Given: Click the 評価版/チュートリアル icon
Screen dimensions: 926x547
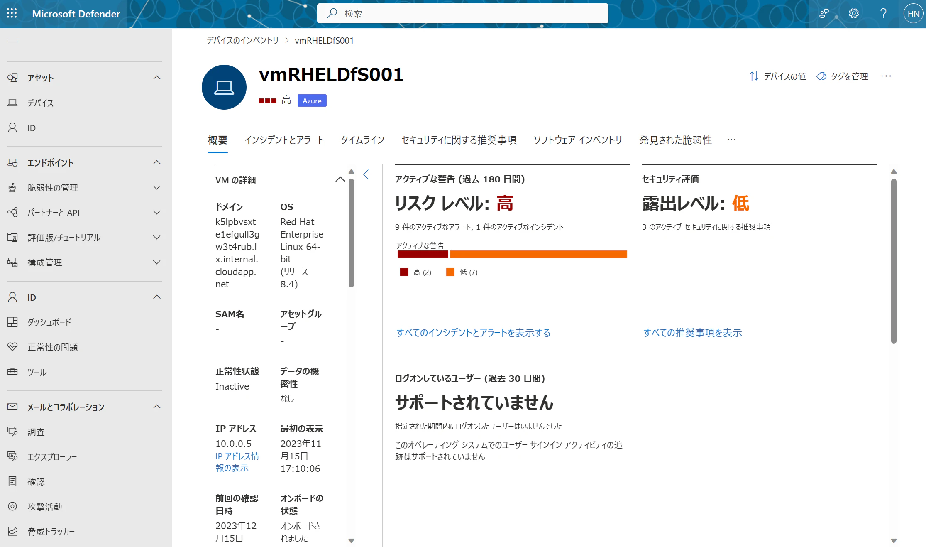Looking at the screenshot, I should [x=12, y=237].
